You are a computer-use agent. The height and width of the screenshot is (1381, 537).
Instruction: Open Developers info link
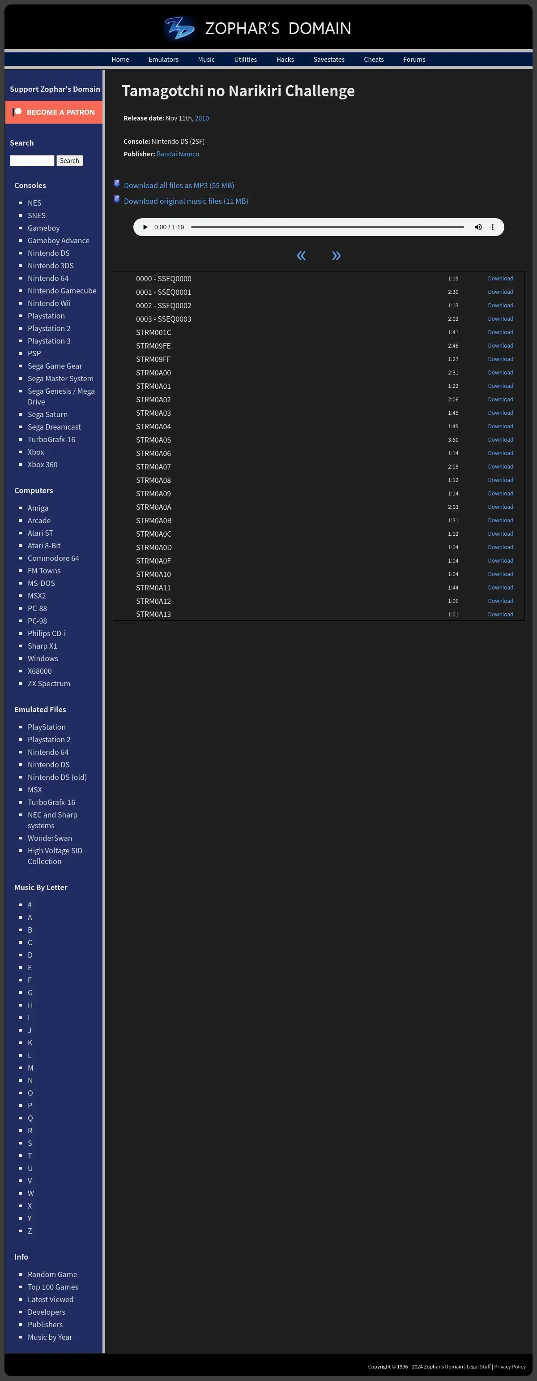[x=47, y=1312]
